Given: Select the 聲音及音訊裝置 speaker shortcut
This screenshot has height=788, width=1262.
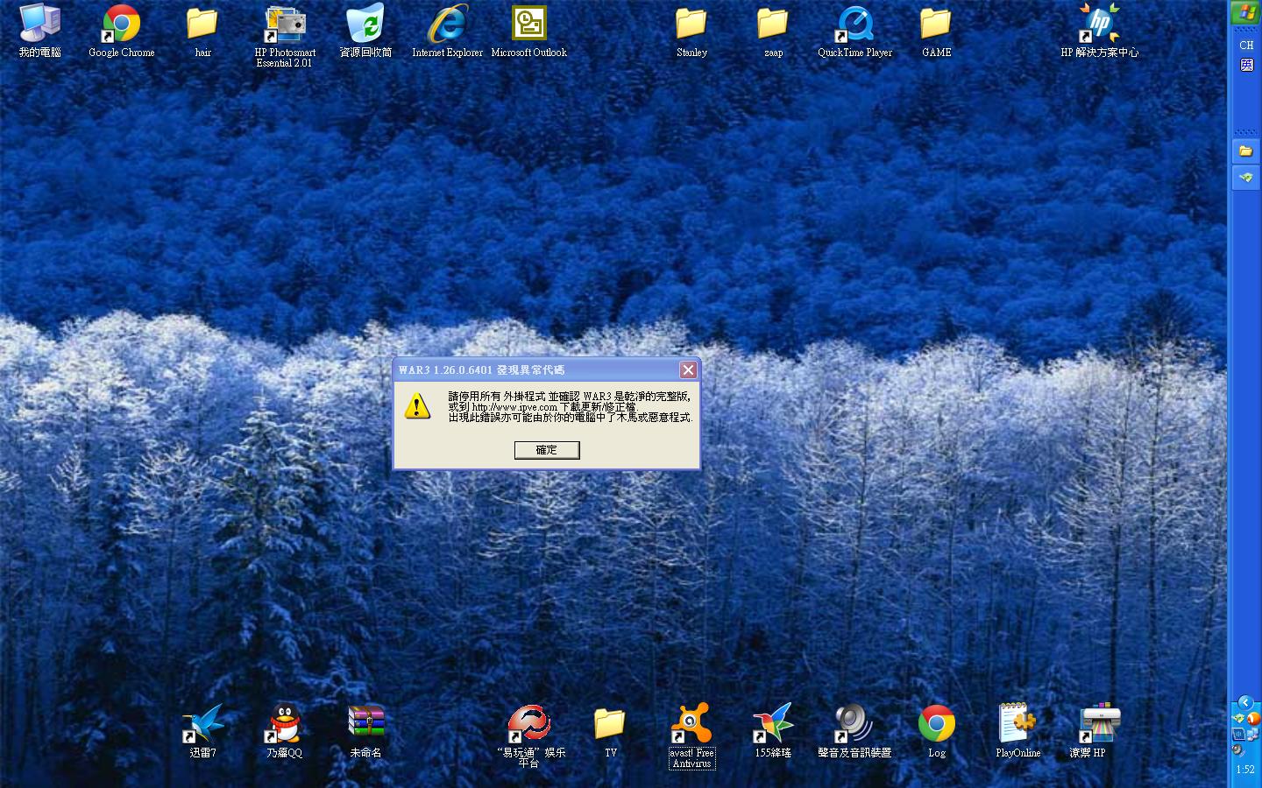Looking at the screenshot, I should (x=854, y=730).
